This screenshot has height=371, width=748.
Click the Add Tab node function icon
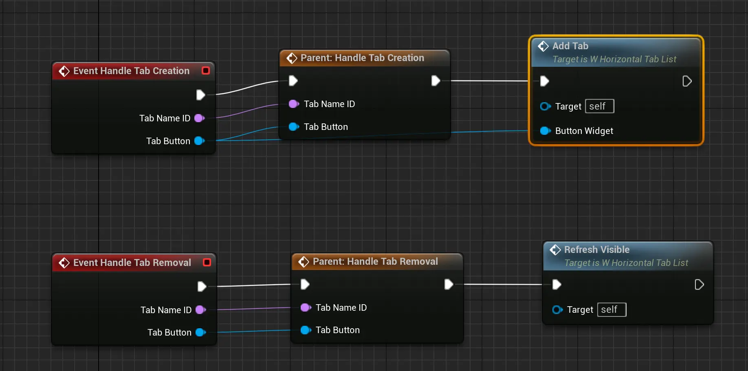(543, 46)
